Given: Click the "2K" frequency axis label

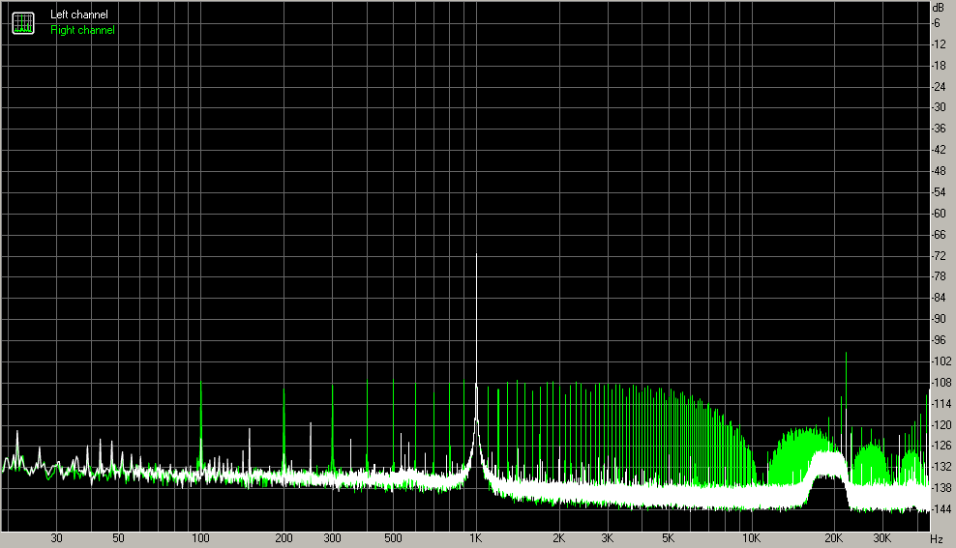Looking at the screenshot, I should (558, 538).
